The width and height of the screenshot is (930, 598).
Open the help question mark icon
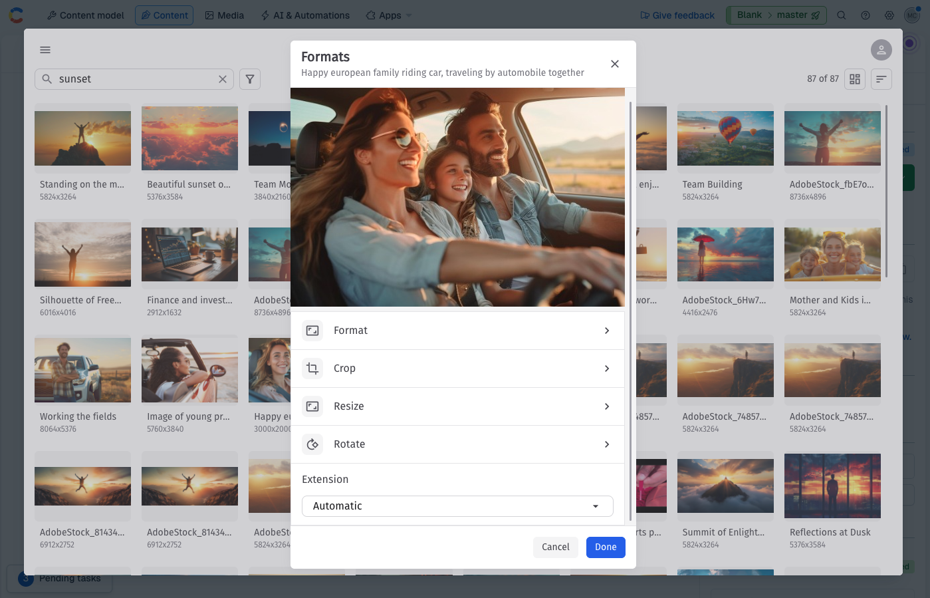click(865, 15)
